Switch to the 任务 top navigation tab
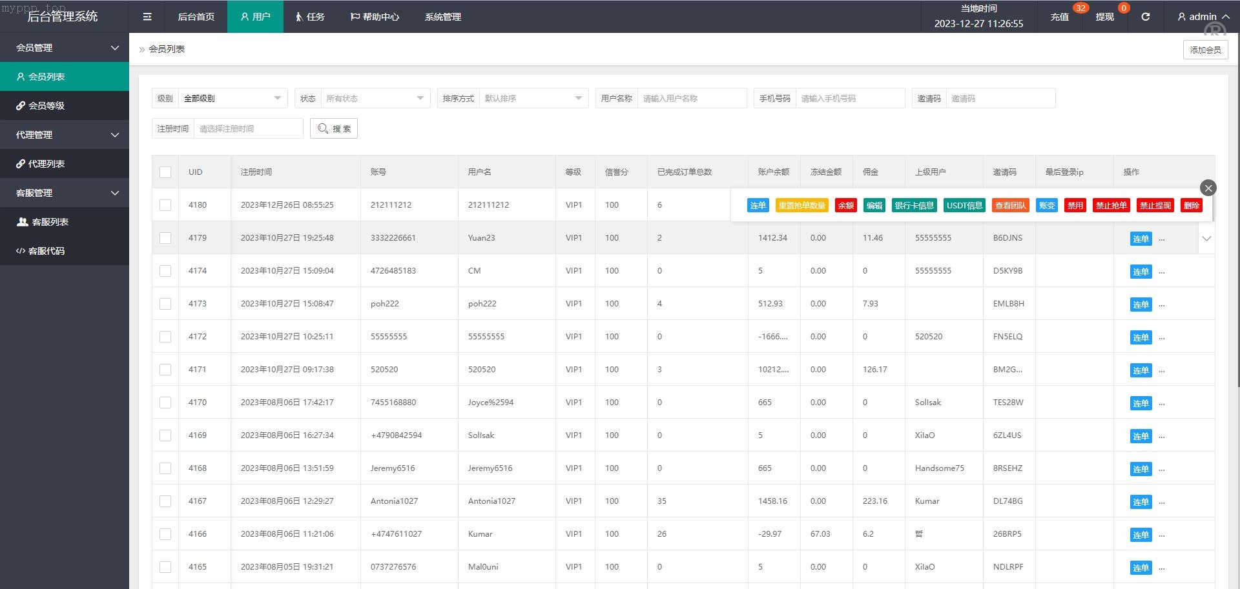This screenshot has width=1240, height=589. (x=310, y=17)
